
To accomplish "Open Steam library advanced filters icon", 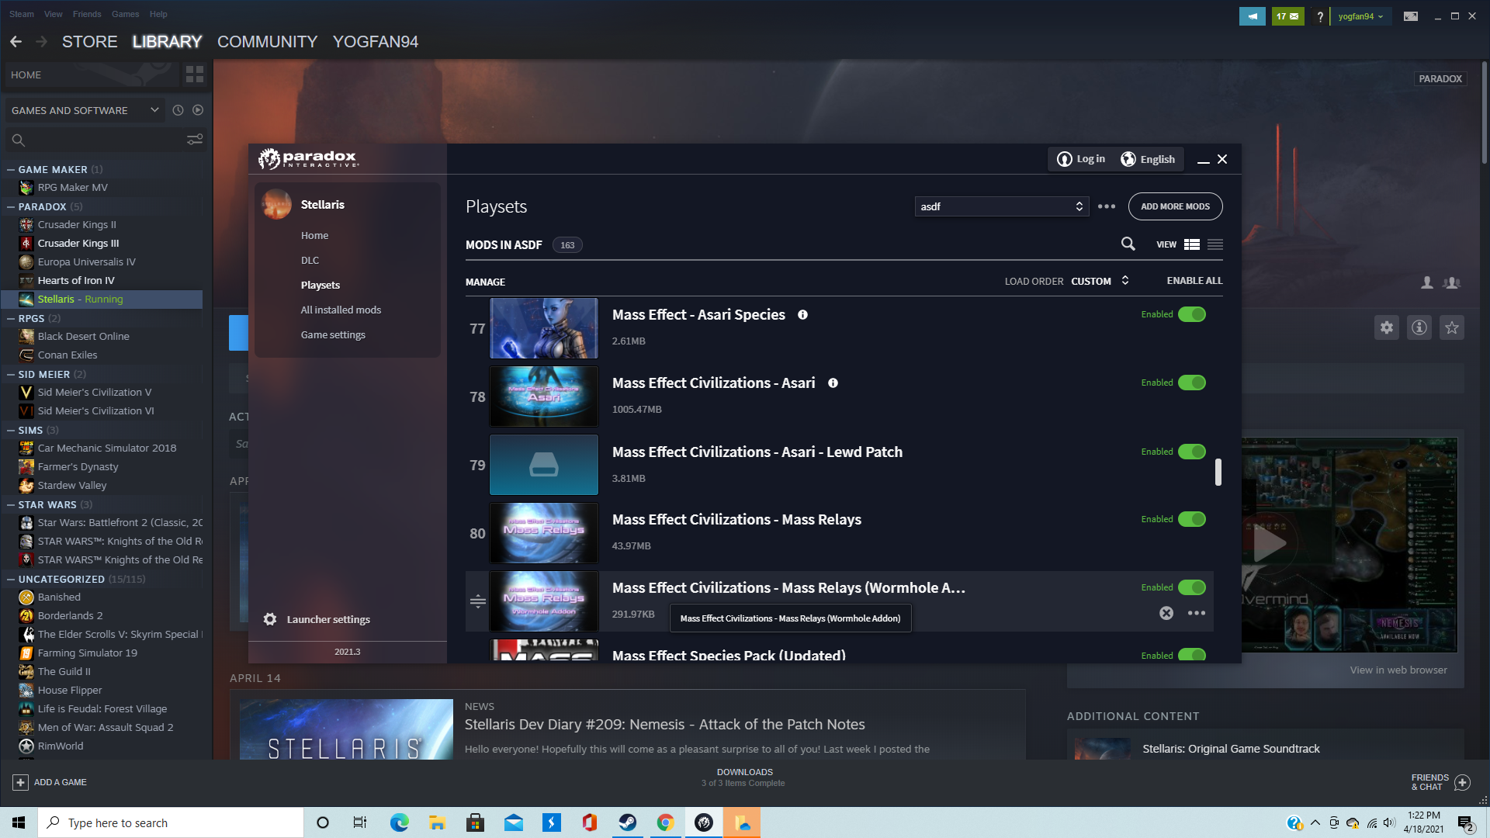I will tap(195, 140).
